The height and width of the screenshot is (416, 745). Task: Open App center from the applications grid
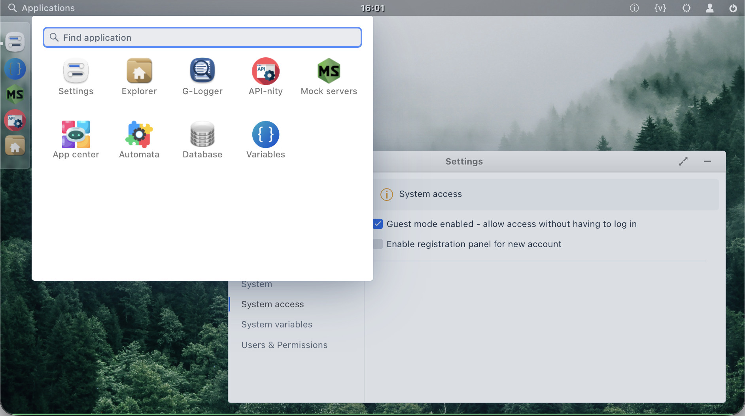point(76,140)
